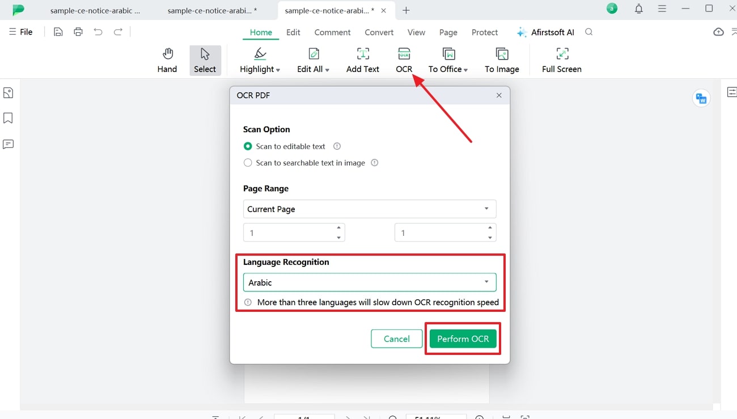Image resolution: width=737 pixels, height=419 pixels.
Task: Enter Full Screen mode
Action: [x=562, y=61]
